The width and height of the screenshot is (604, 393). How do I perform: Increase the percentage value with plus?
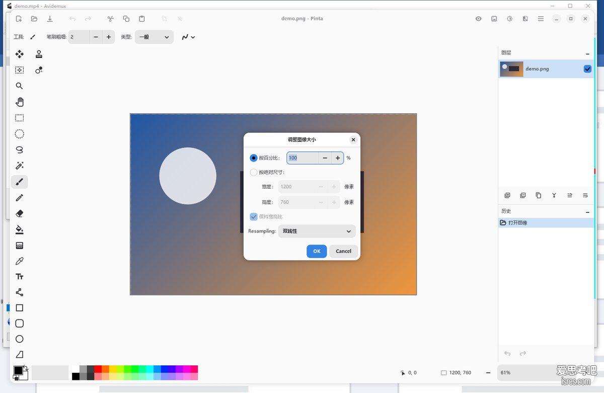click(338, 158)
